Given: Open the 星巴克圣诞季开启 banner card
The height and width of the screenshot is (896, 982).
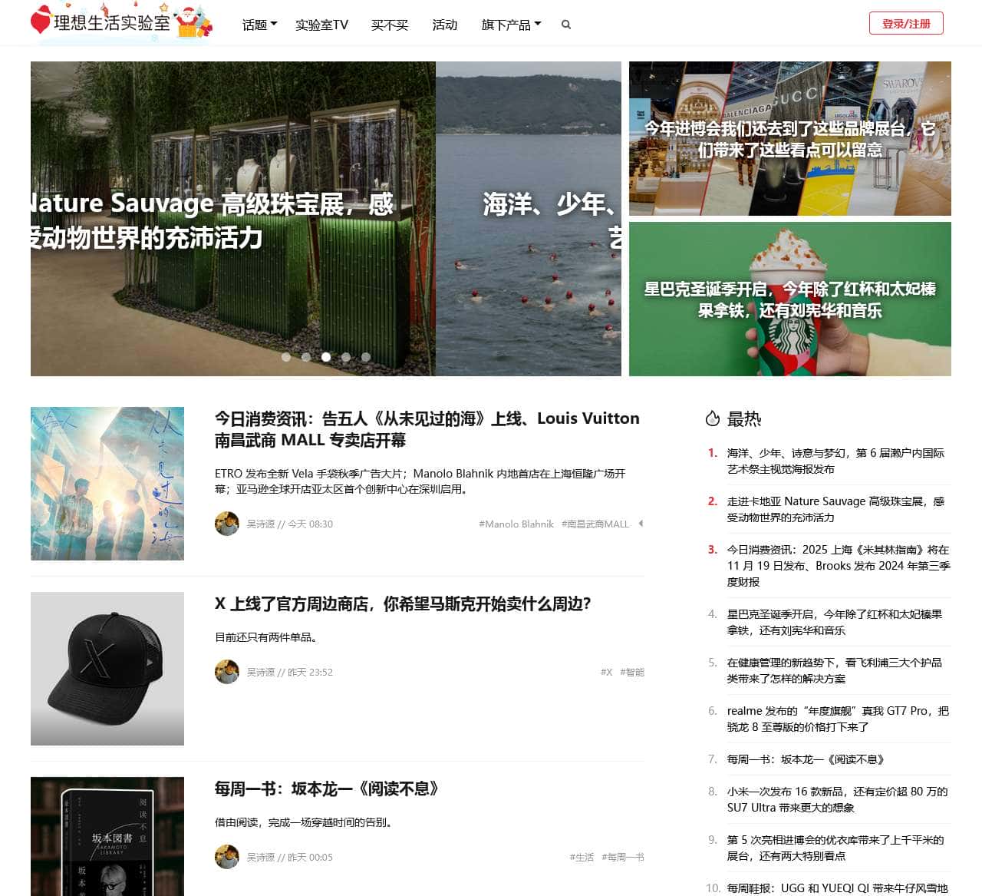Looking at the screenshot, I should pyautogui.click(x=790, y=299).
